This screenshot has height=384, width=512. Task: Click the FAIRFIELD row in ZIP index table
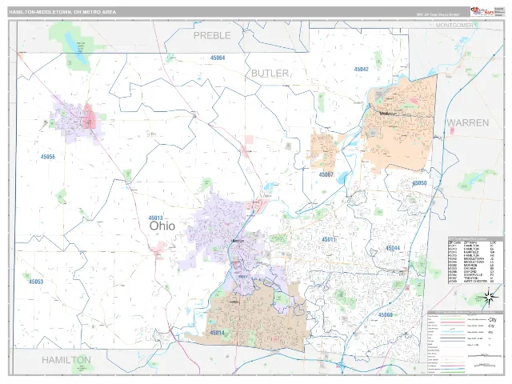tap(472, 252)
